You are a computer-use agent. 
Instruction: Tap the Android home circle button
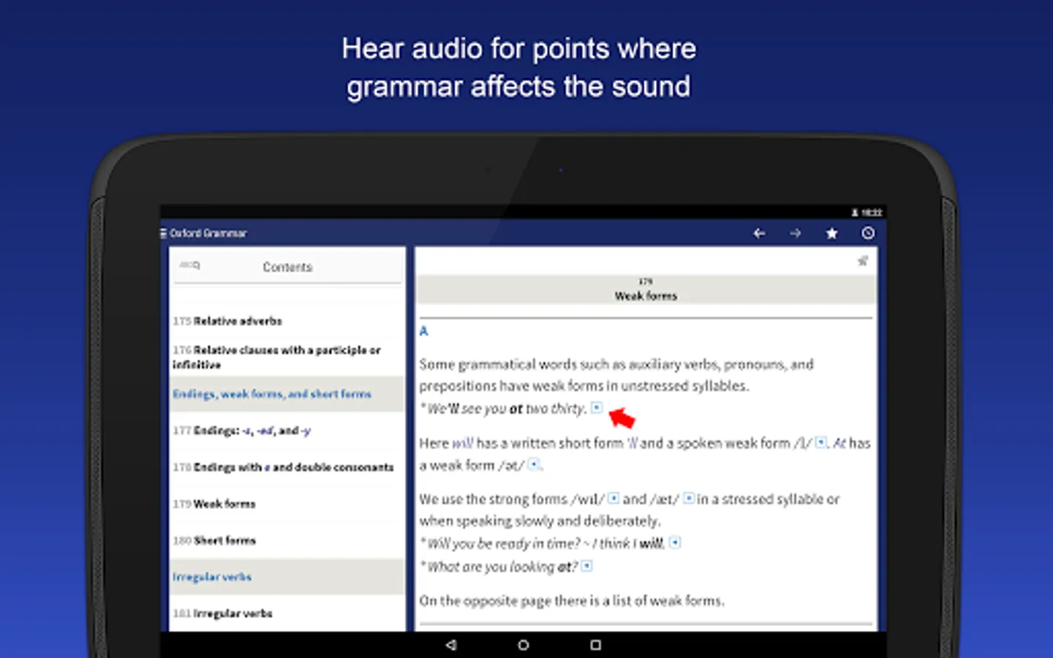523,645
